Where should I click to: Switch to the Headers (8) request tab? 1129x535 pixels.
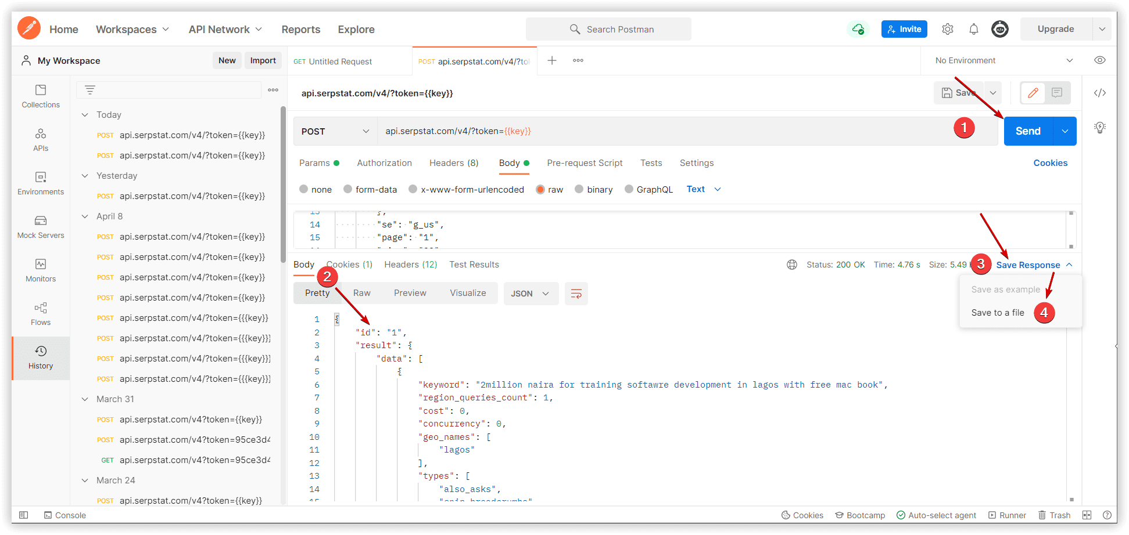pyautogui.click(x=454, y=163)
